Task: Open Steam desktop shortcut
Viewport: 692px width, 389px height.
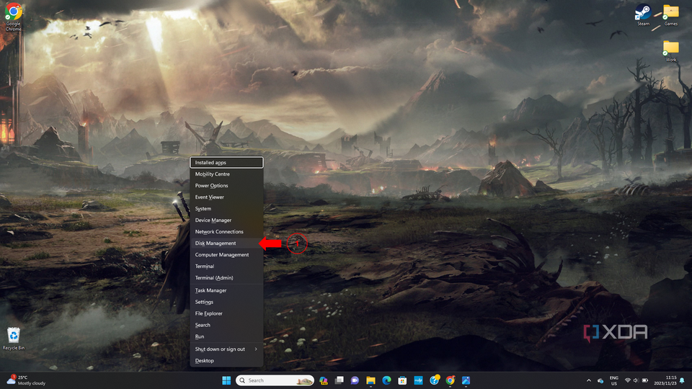Action: pos(643,15)
